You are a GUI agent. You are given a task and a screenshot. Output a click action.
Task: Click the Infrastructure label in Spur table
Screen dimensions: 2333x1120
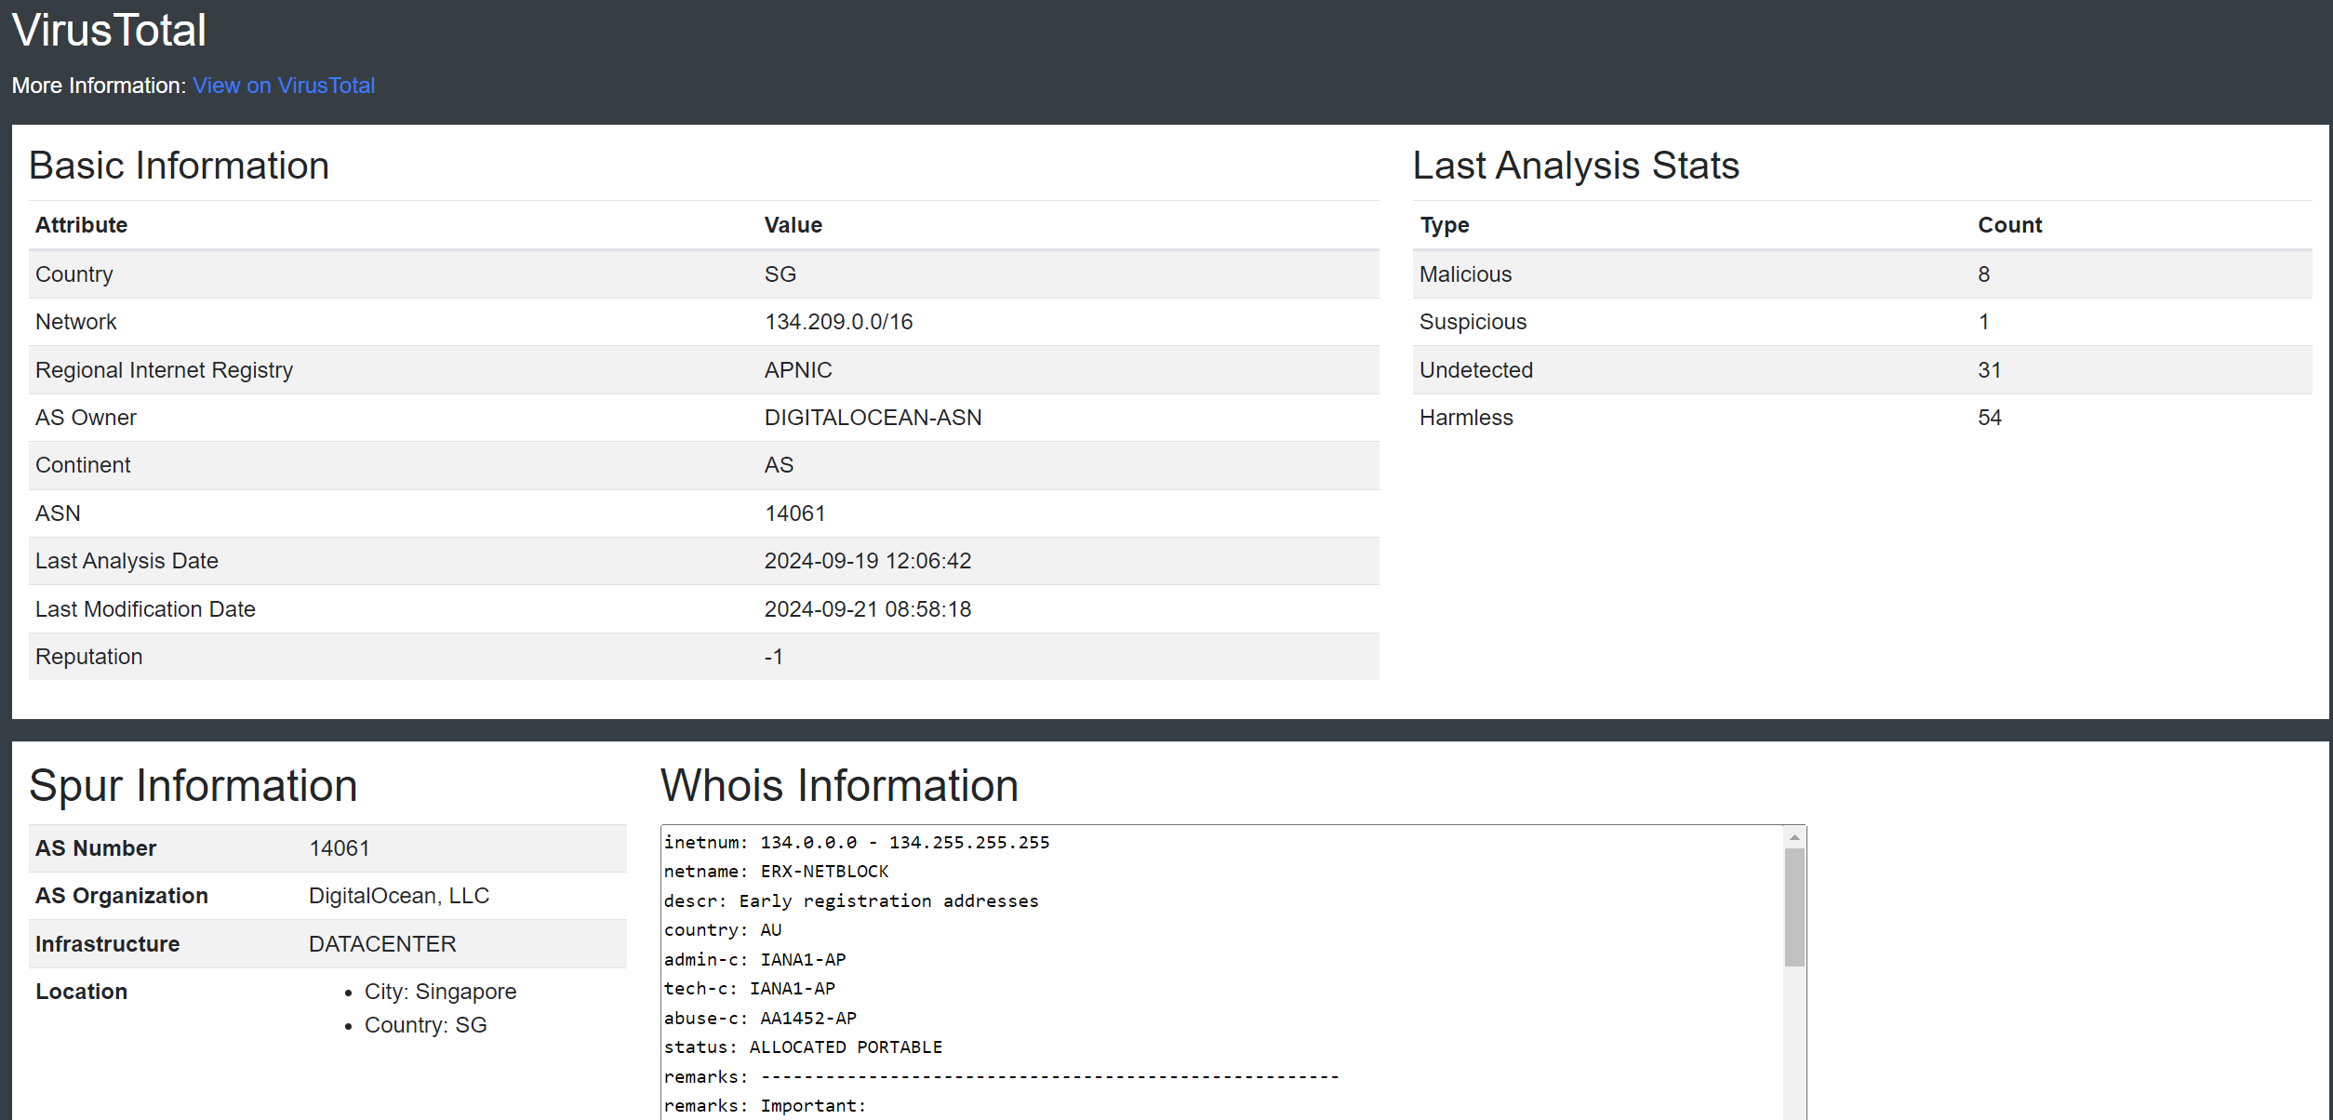[107, 944]
